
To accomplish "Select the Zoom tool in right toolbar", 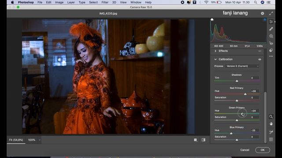I will (x=271, y=117).
